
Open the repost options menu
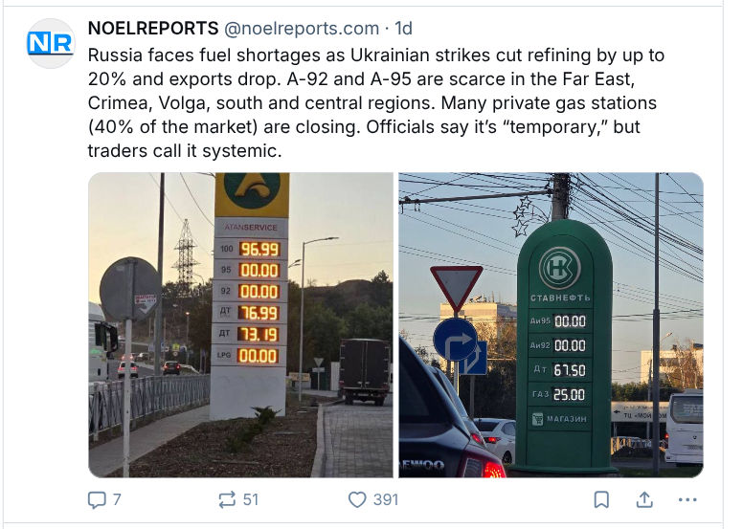[227, 499]
